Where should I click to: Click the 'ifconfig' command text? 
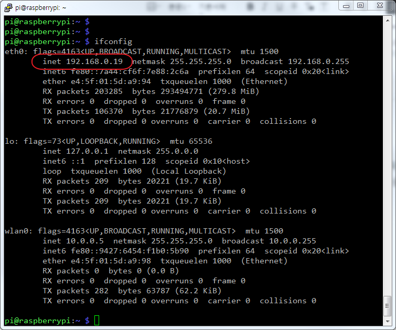point(113,41)
